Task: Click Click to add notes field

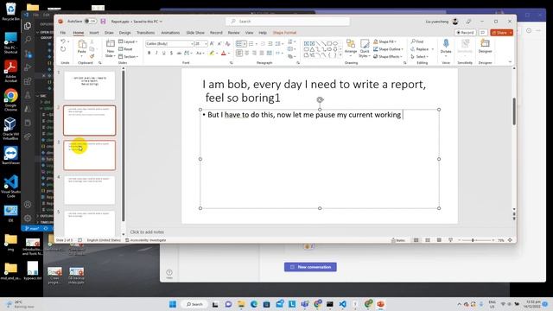Action: coord(147,232)
